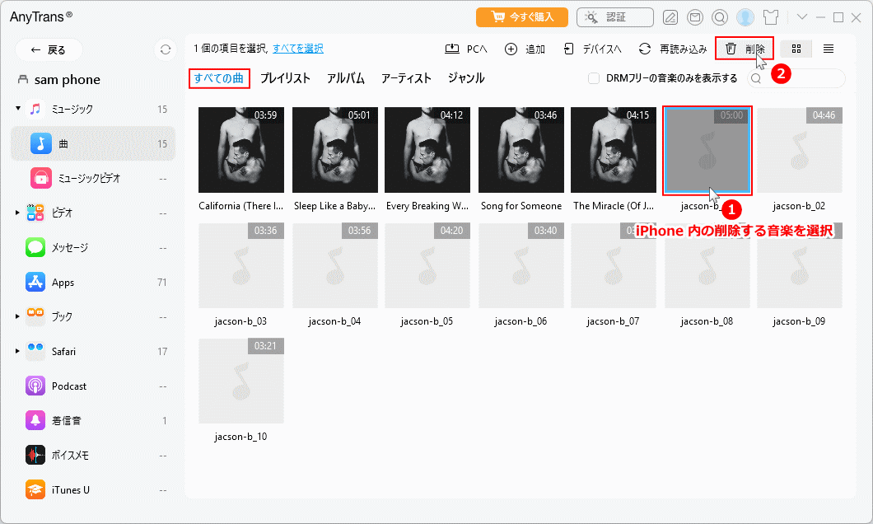873x524 pixels.
Task: Switch to the プレイリスト tab
Action: (x=285, y=78)
